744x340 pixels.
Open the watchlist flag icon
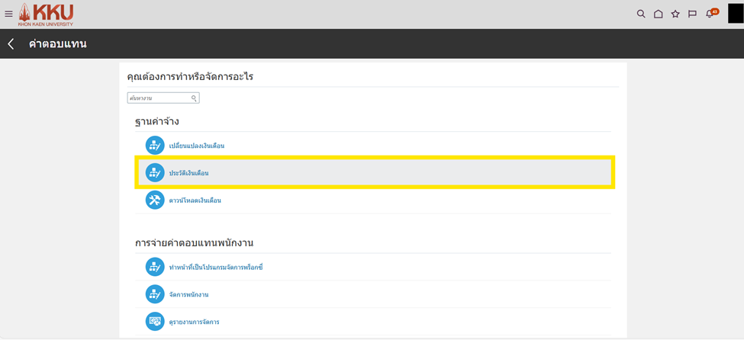692,14
